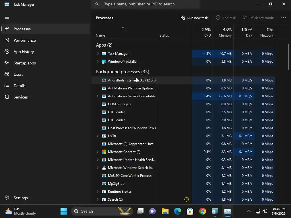291x218 pixels.
Task: Expand Microsoft Update Health Service row
Action: coord(98,160)
